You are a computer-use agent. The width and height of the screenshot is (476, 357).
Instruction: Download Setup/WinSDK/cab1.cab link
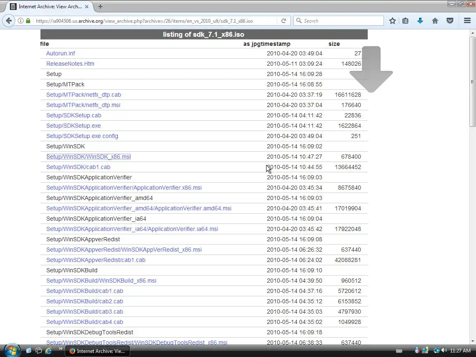click(79, 167)
